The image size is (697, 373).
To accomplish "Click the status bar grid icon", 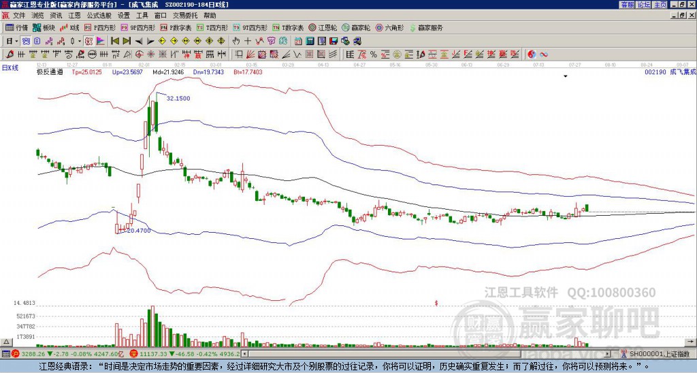I will coord(5,354).
